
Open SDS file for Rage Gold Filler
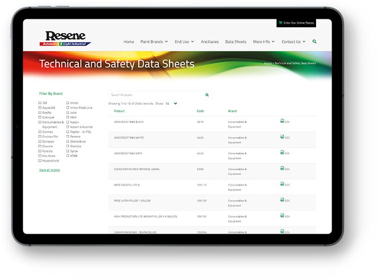(x=285, y=184)
